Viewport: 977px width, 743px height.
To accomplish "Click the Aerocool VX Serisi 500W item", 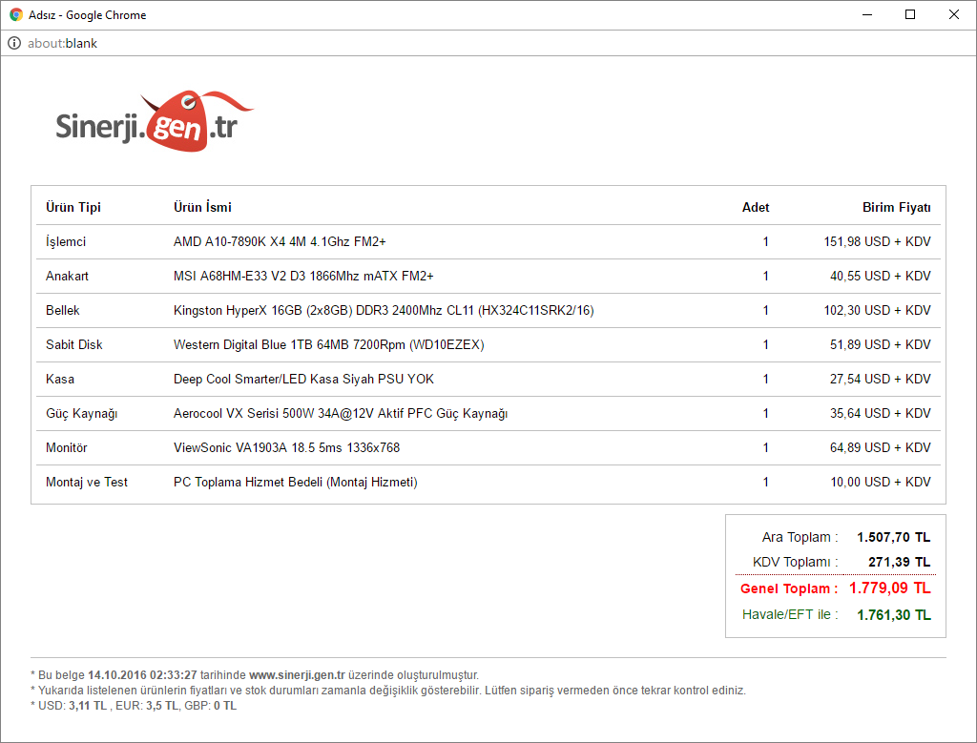I will pyautogui.click(x=341, y=413).
